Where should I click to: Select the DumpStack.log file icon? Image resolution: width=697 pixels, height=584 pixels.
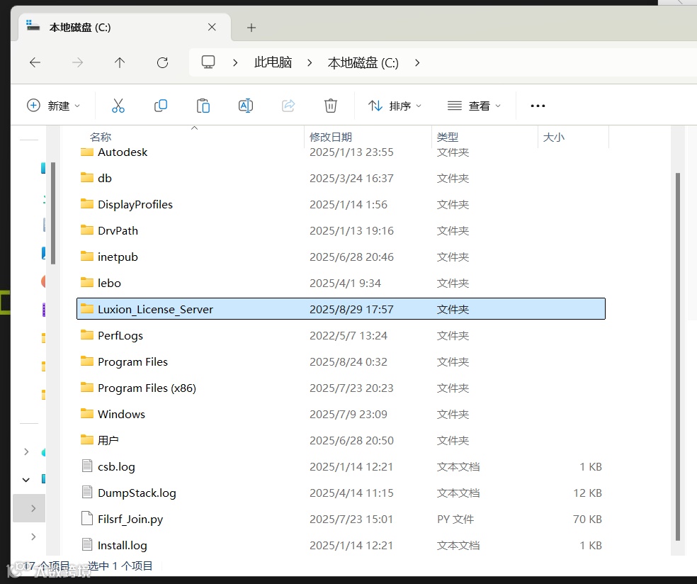87,493
